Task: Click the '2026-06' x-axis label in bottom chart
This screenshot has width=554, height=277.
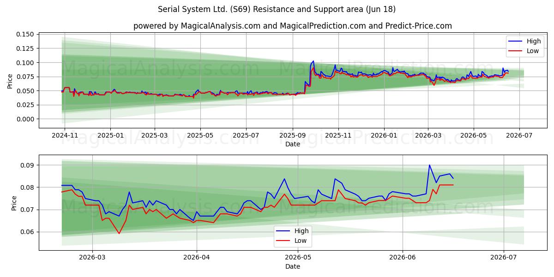Action: (x=403, y=258)
